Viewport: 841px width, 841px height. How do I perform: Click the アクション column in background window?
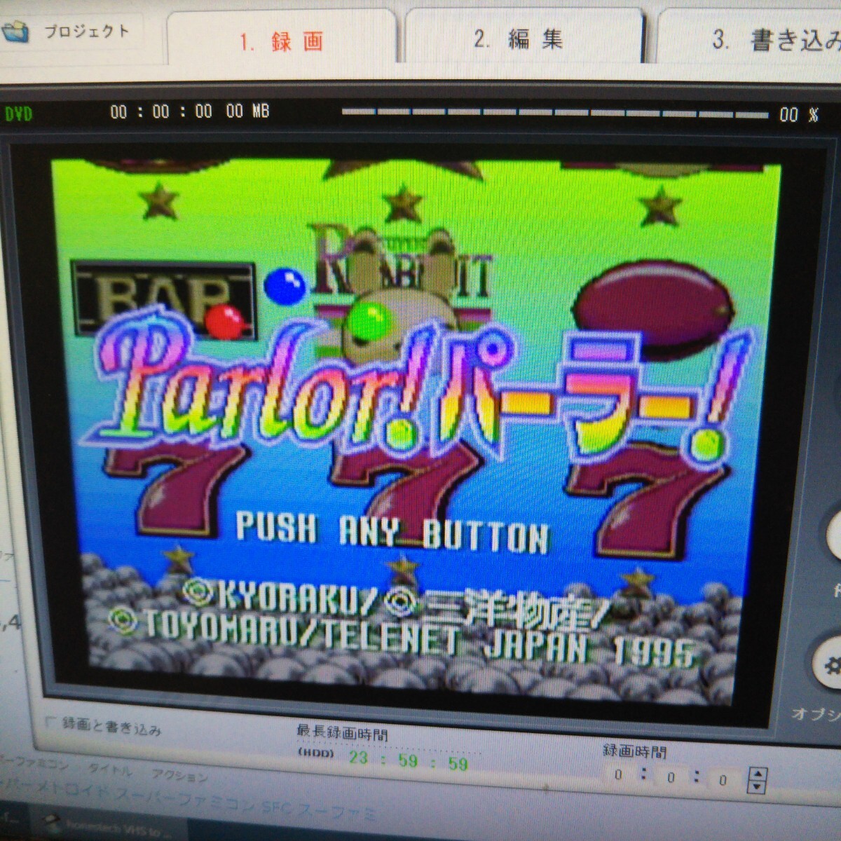coord(180,775)
